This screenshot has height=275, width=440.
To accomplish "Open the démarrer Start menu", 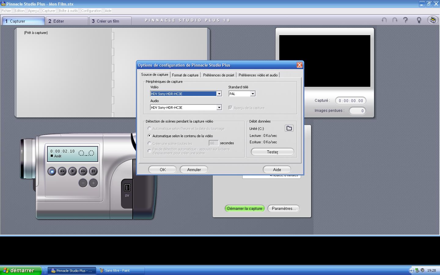I will pos(20,270).
